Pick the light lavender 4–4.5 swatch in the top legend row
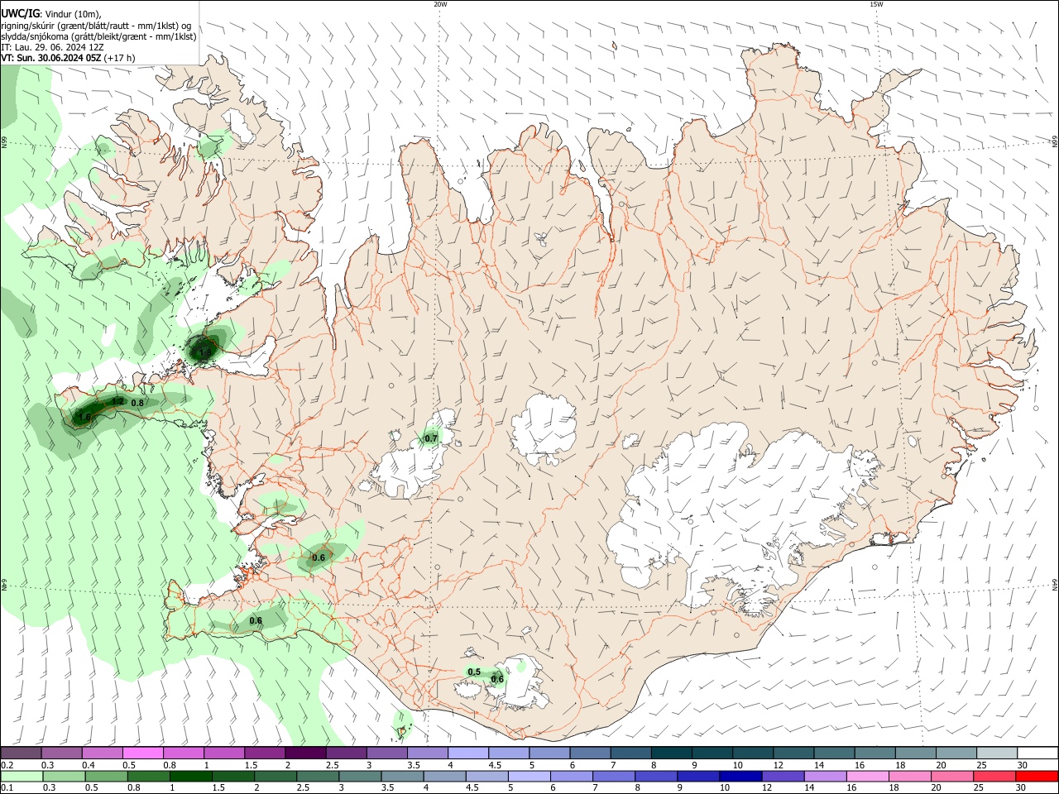The height and width of the screenshot is (794, 1059). (x=467, y=753)
